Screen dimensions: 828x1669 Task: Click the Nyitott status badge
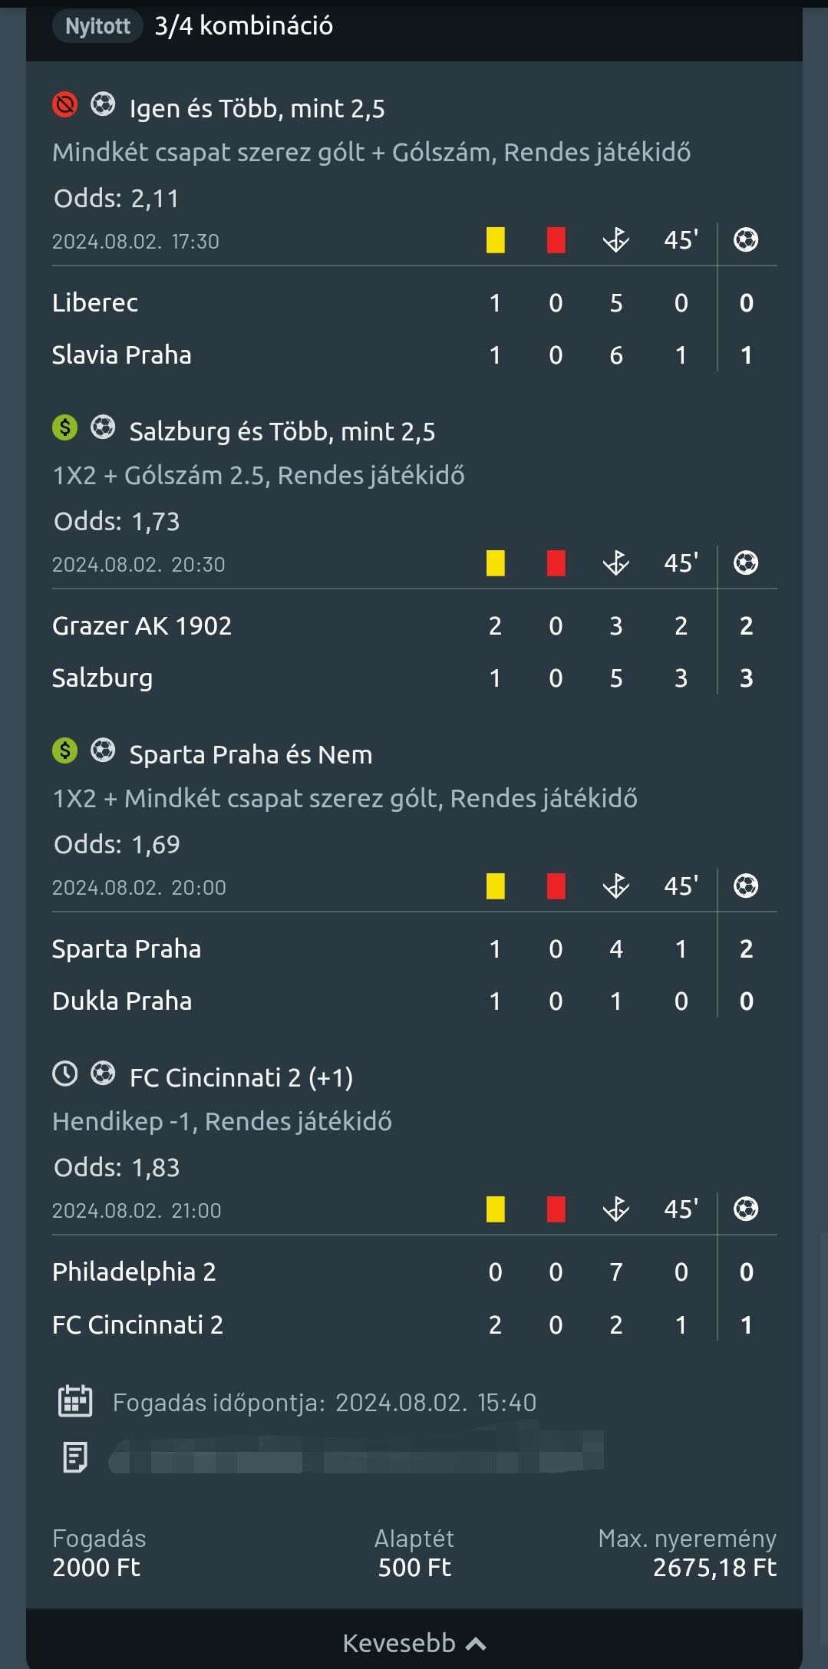[x=97, y=26]
